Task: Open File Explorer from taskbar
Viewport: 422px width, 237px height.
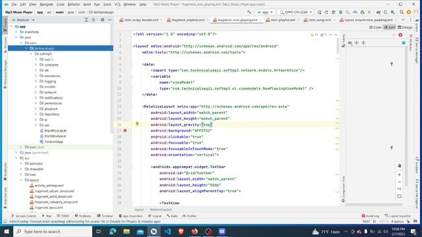Action: coord(127,231)
